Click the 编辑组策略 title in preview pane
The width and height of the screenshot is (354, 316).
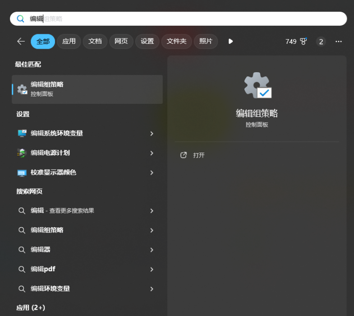pyautogui.click(x=257, y=113)
